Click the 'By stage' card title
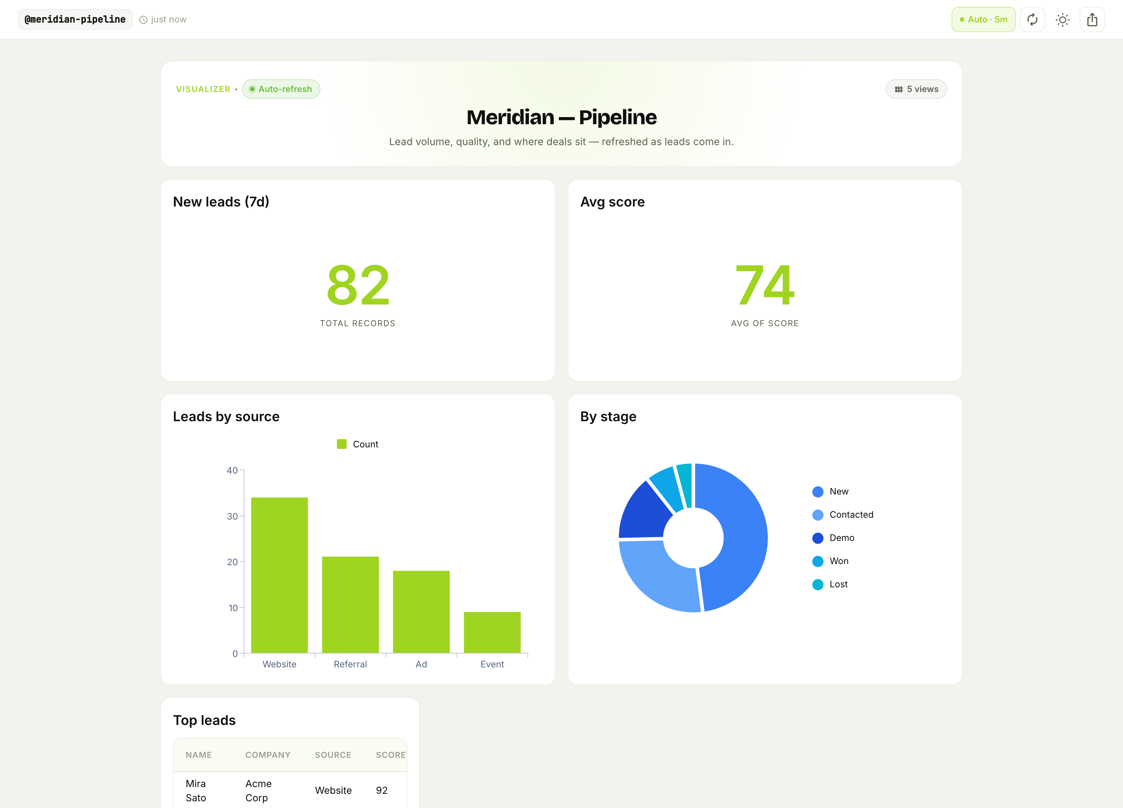This screenshot has height=808, width=1123. [x=608, y=417]
